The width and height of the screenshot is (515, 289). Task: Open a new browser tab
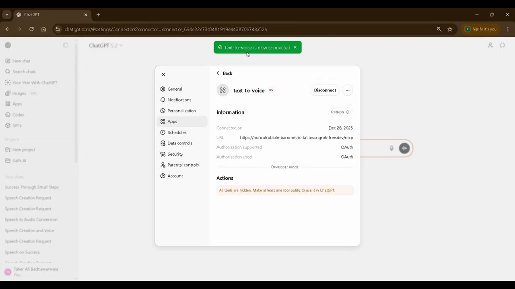click(98, 15)
